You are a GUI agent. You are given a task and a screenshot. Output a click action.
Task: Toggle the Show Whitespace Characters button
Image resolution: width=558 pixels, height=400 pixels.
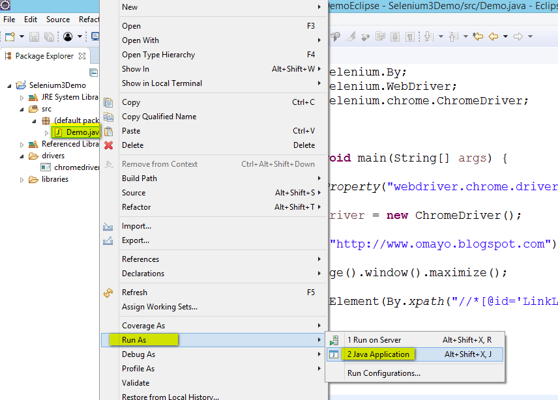click(x=410, y=36)
